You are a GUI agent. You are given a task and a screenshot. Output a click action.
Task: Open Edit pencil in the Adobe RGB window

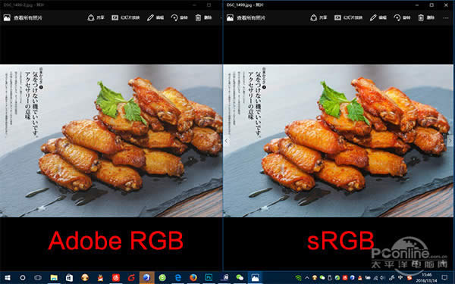155,17
